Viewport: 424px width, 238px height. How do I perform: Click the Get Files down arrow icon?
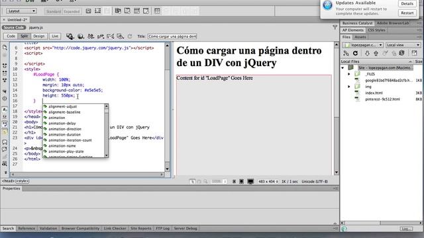[x=367, y=53]
